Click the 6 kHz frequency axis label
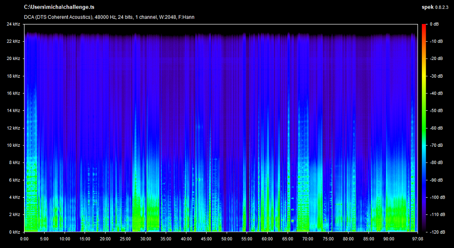This screenshot has height=248, width=454. click(14, 180)
